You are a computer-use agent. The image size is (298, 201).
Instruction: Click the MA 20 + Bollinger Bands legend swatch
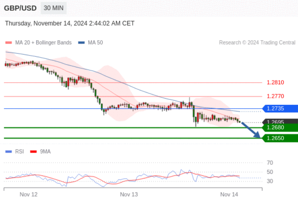9,42
